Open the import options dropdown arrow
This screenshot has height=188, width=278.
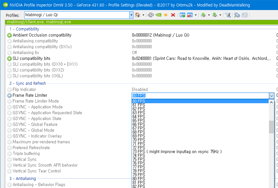click(220, 15)
